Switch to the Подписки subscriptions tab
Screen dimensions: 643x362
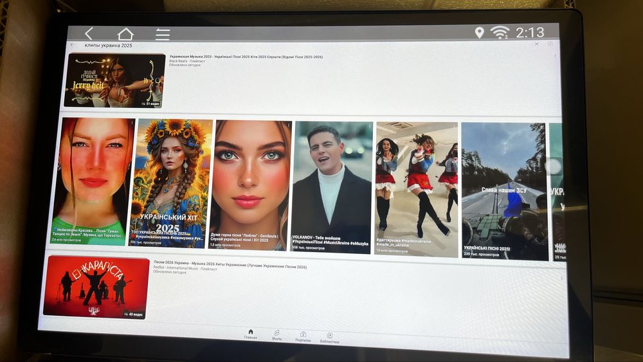pos(303,337)
